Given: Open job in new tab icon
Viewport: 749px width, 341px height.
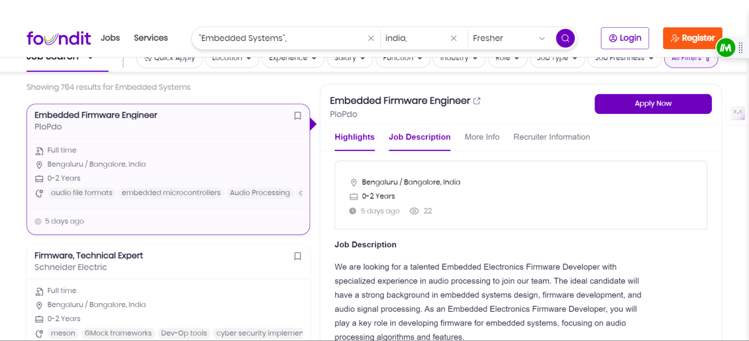Looking at the screenshot, I should tap(477, 101).
